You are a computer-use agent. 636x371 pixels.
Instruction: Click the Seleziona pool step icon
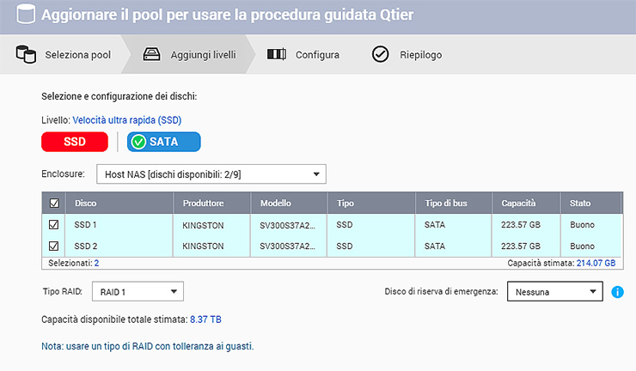click(26, 55)
